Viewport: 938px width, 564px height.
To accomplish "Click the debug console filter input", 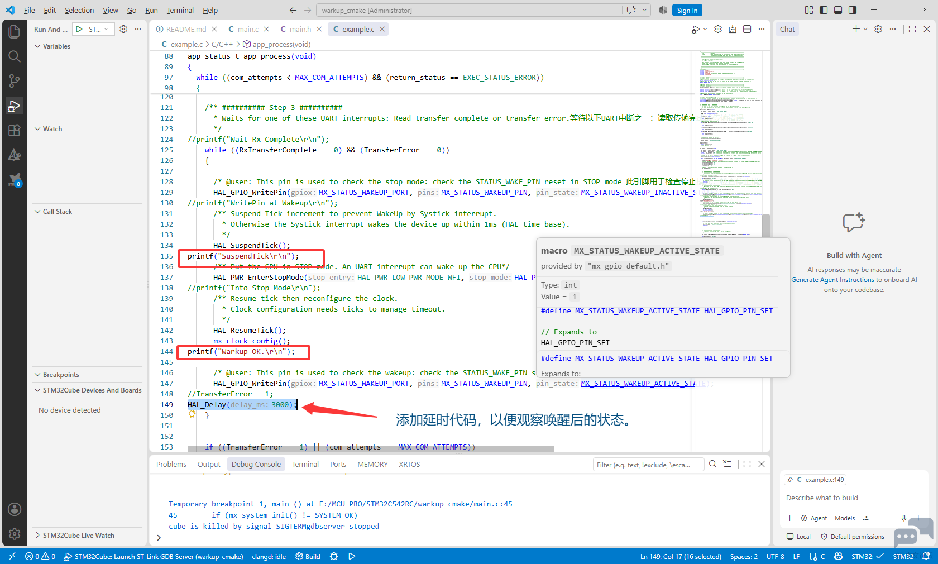I will pyautogui.click(x=649, y=465).
